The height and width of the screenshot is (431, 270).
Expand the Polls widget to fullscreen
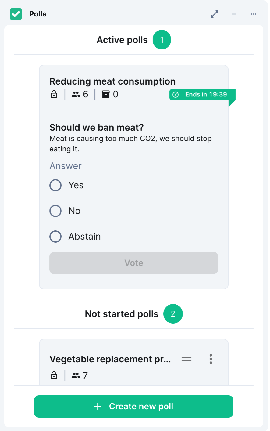(x=215, y=14)
